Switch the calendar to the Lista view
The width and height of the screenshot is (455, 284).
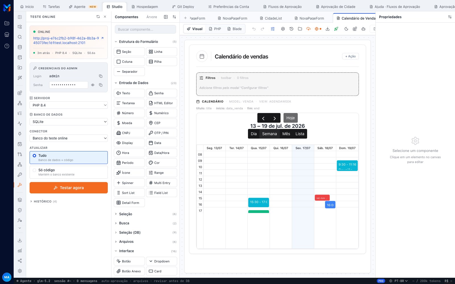click(x=300, y=134)
